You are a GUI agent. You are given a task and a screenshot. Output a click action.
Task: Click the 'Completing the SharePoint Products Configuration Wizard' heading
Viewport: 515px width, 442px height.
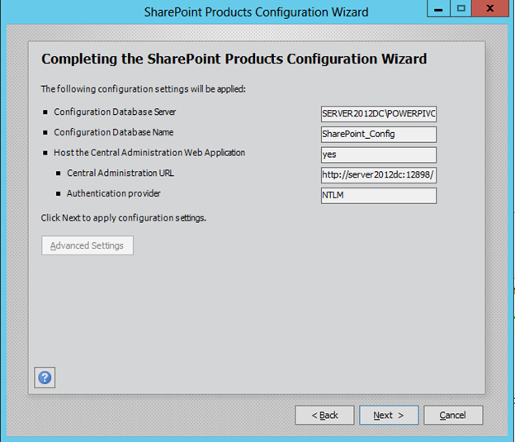tap(234, 59)
